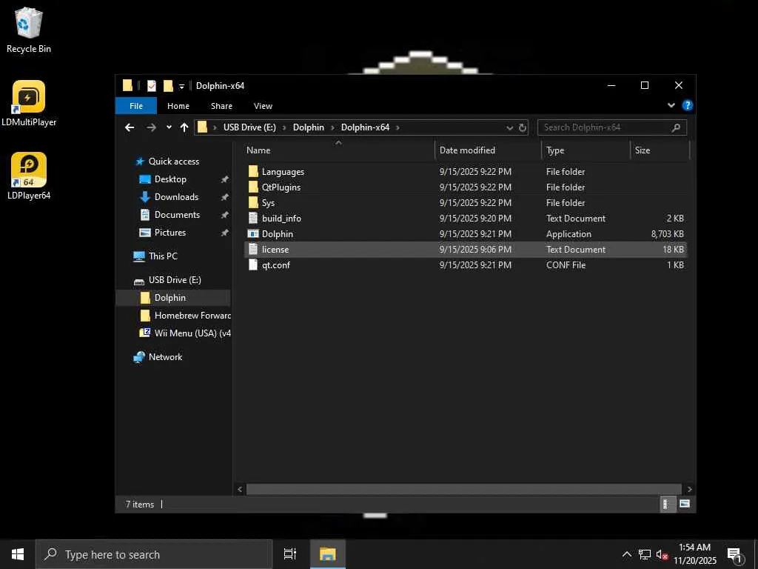Open the Customize Quick Access Toolbar dropdown
Viewport: 758px width, 569px height.
pyautogui.click(x=181, y=86)
